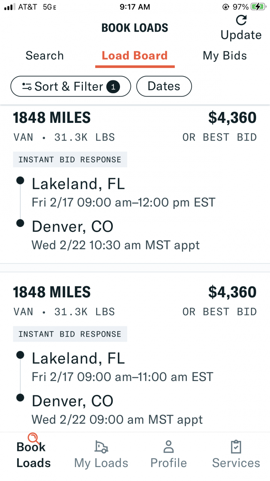Image resolution: width=270 pixels, height=481 pixels.
Task: Tap the sliders icon in Sort & Filter
Action: point(26,87)
